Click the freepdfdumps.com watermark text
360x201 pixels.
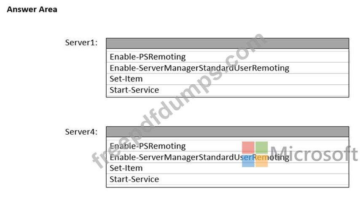click(177, 101)
